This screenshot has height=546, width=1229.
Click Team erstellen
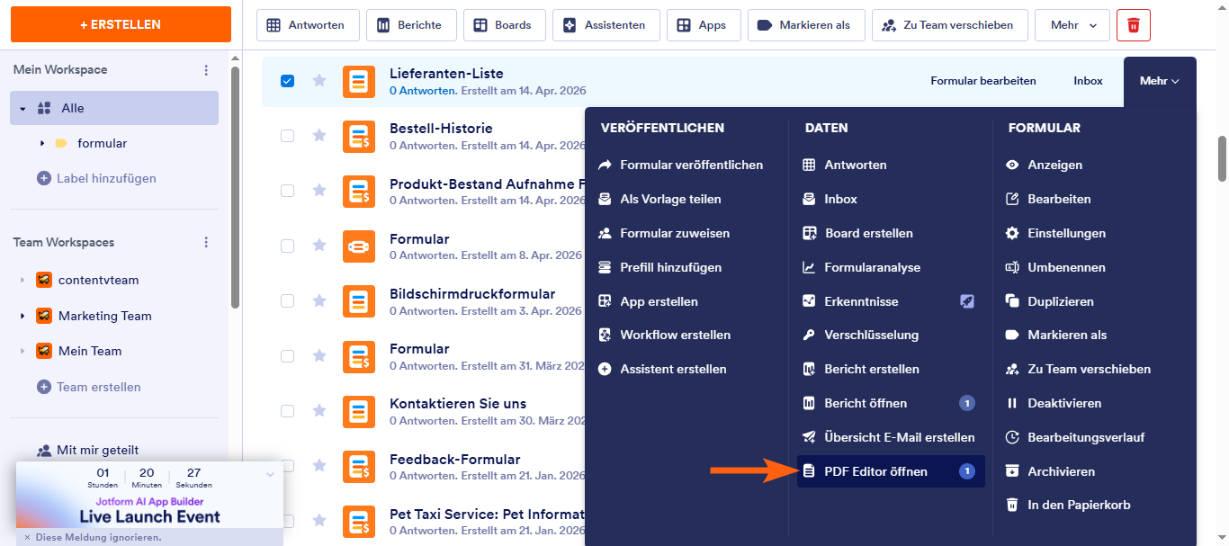[89, 387]
